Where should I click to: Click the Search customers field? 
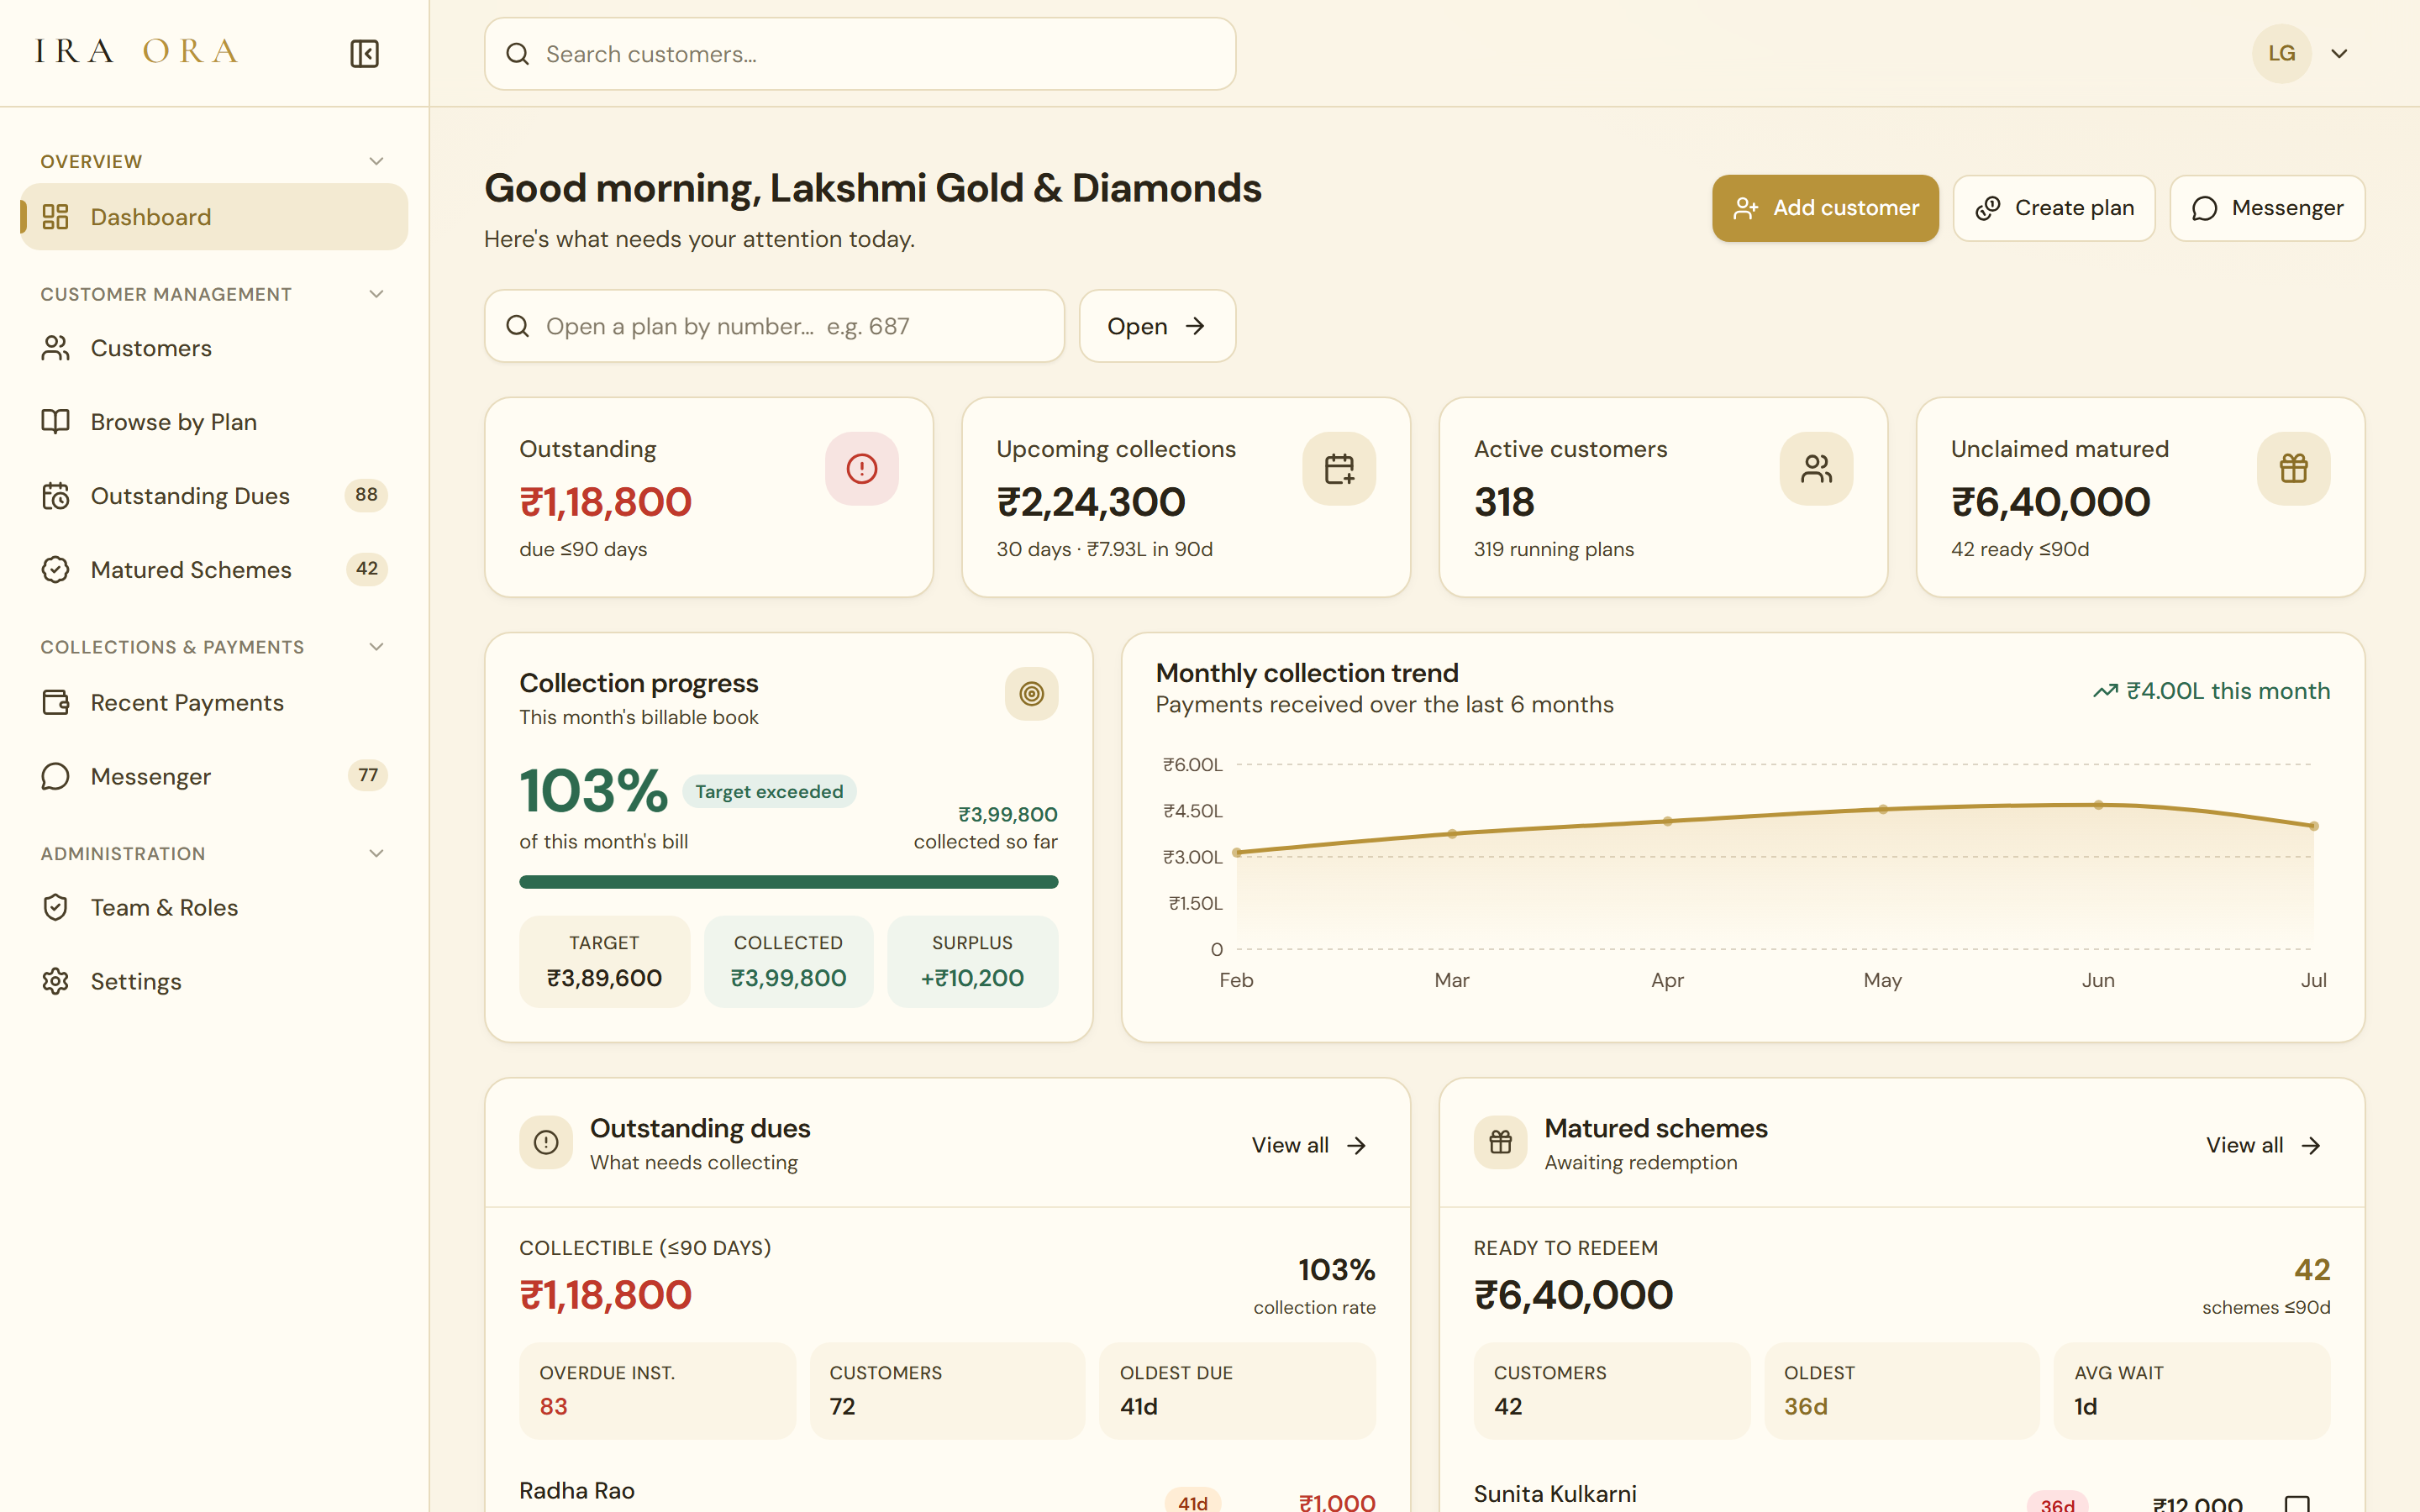tap(860, 54)
